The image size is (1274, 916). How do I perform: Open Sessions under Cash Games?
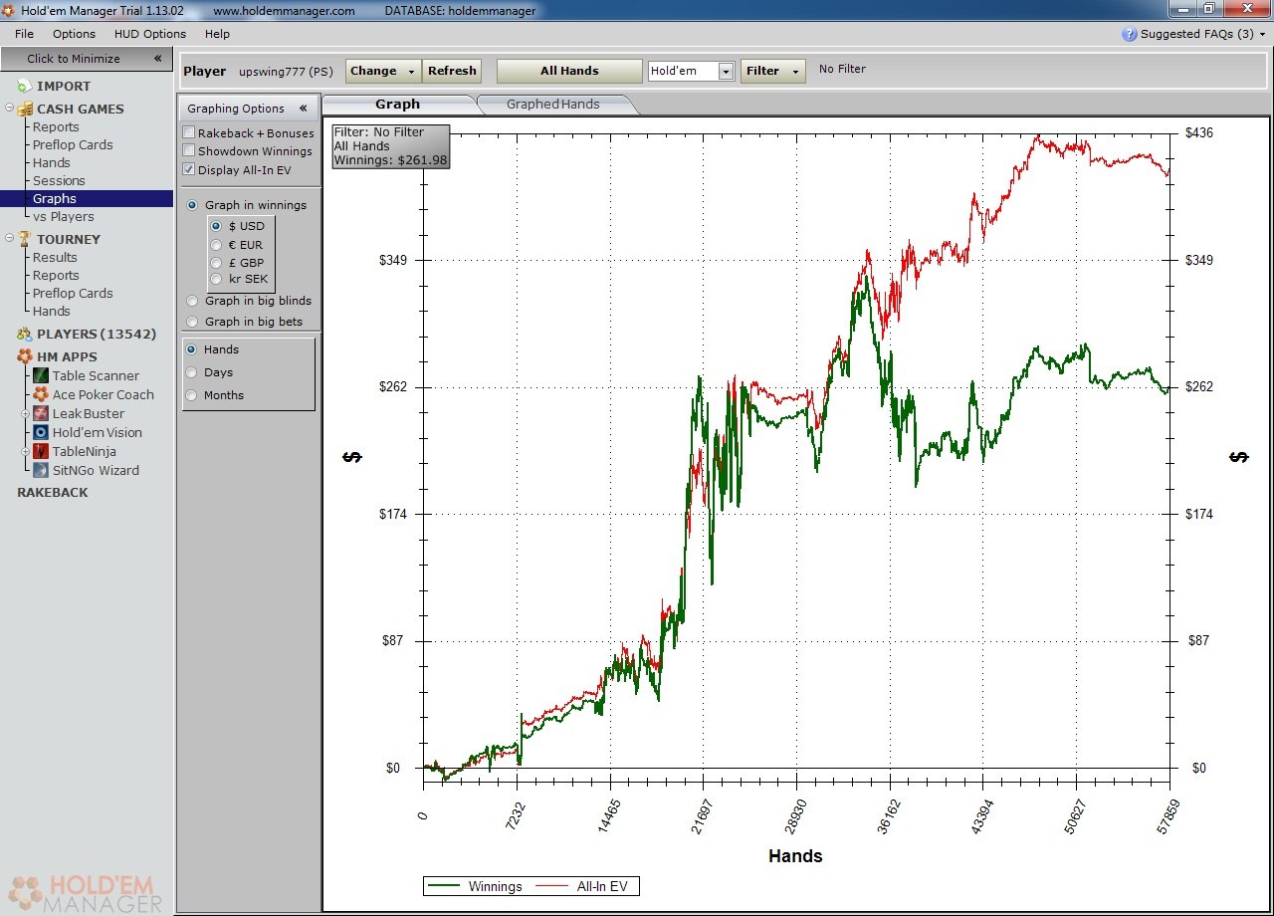59,180
